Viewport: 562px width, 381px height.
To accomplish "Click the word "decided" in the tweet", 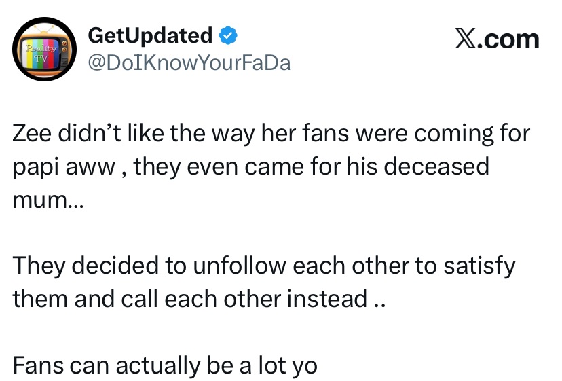I will tap(117, 266).
